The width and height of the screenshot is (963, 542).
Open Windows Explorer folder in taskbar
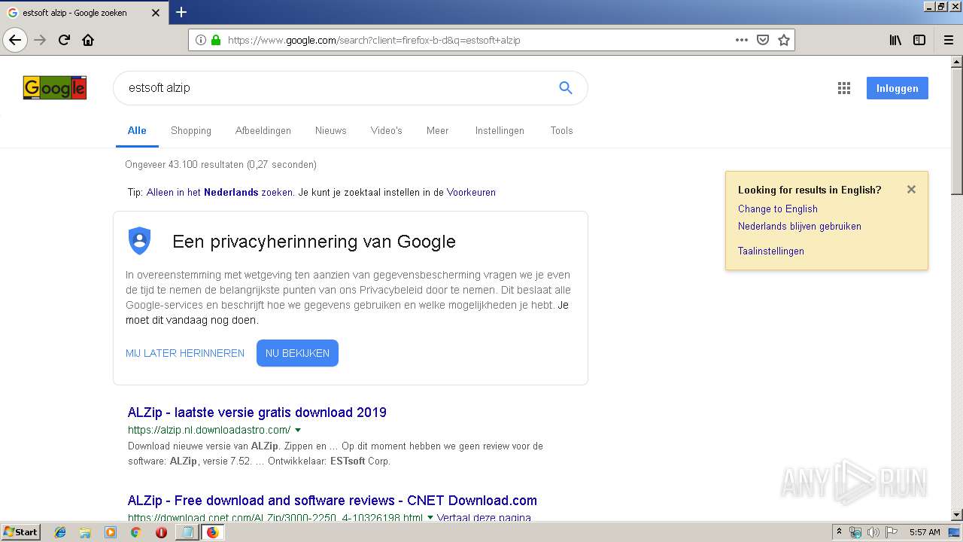[85, 532]
